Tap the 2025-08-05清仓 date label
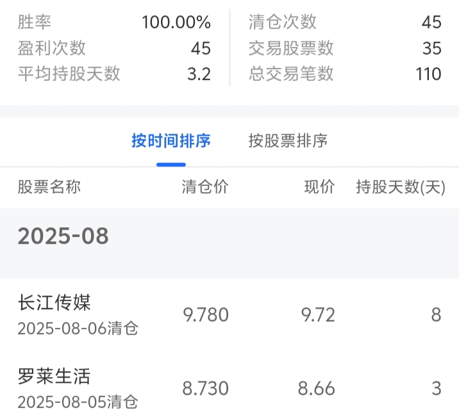Viewport: 459px width, 420px height. coord(78,402)
